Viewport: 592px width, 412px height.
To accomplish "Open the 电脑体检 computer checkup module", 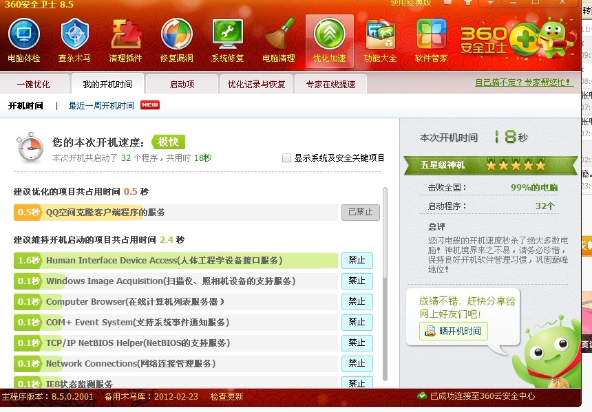I will [24, 41].
